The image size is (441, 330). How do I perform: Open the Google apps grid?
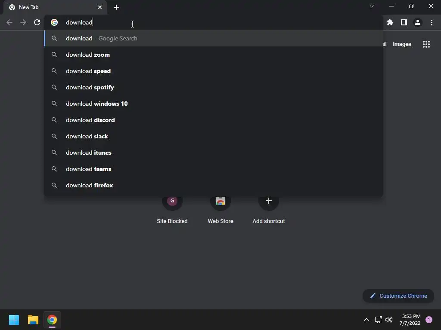coord(426,44)
